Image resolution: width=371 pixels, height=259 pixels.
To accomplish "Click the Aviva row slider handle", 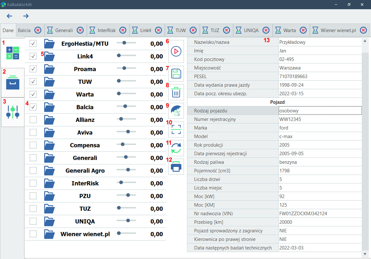I will (128, 131).
